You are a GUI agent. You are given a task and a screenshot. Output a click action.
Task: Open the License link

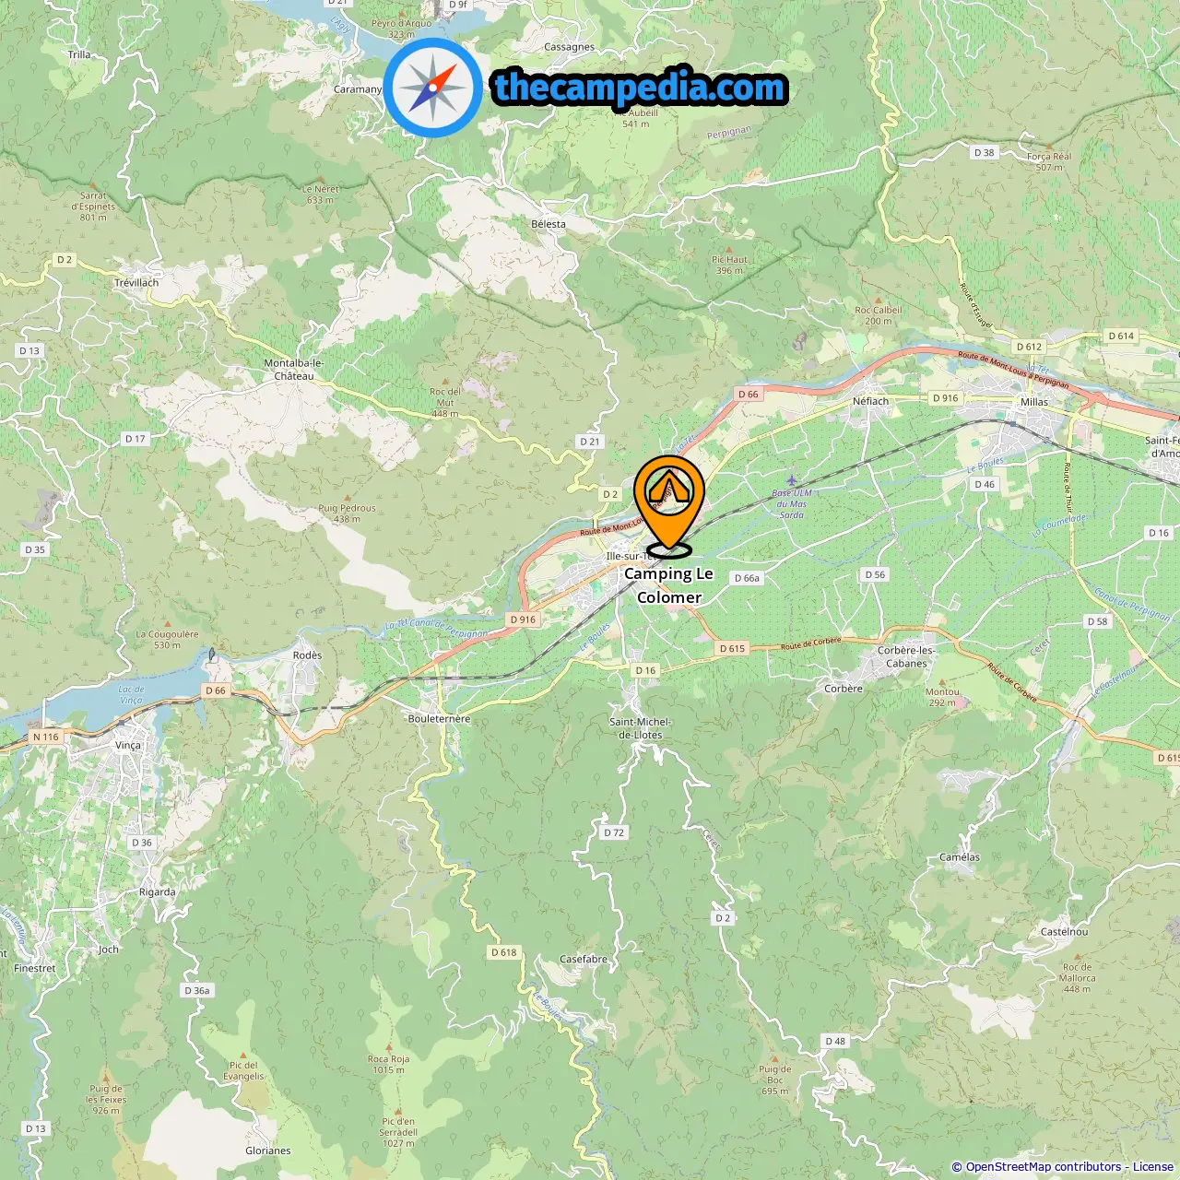[1153, 1167]
